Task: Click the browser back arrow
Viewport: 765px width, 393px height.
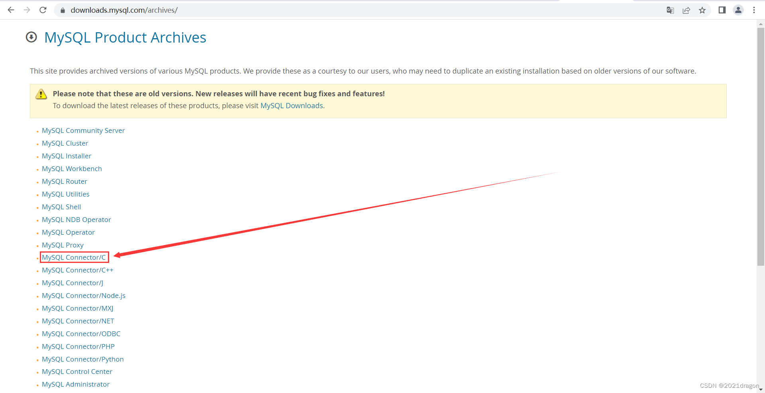Action: (x=11, y=10)
